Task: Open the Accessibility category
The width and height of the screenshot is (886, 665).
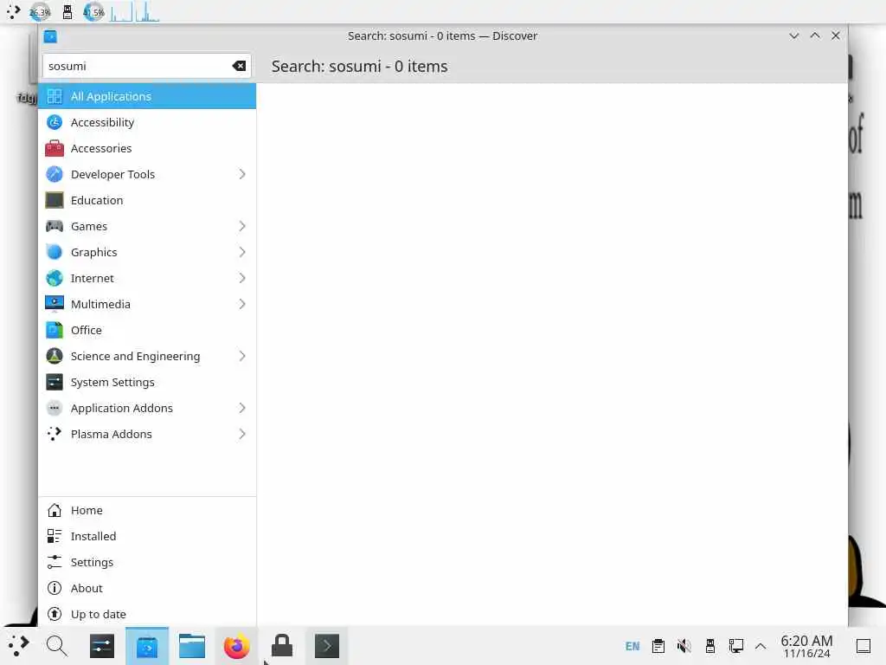Action: point(147,122)
